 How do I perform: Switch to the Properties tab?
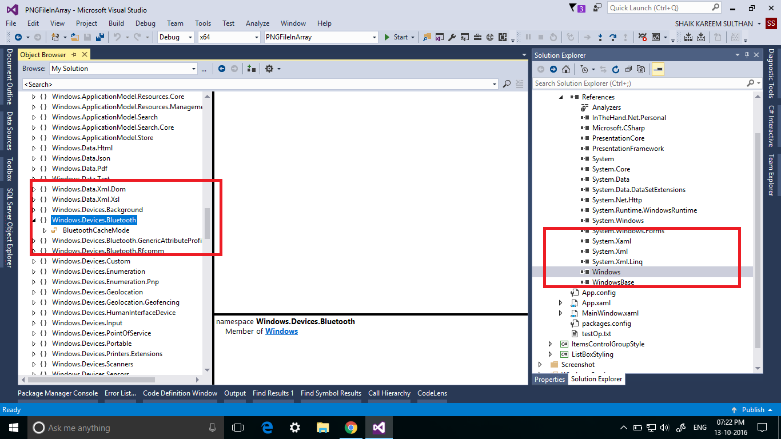[x=549, y=379]
